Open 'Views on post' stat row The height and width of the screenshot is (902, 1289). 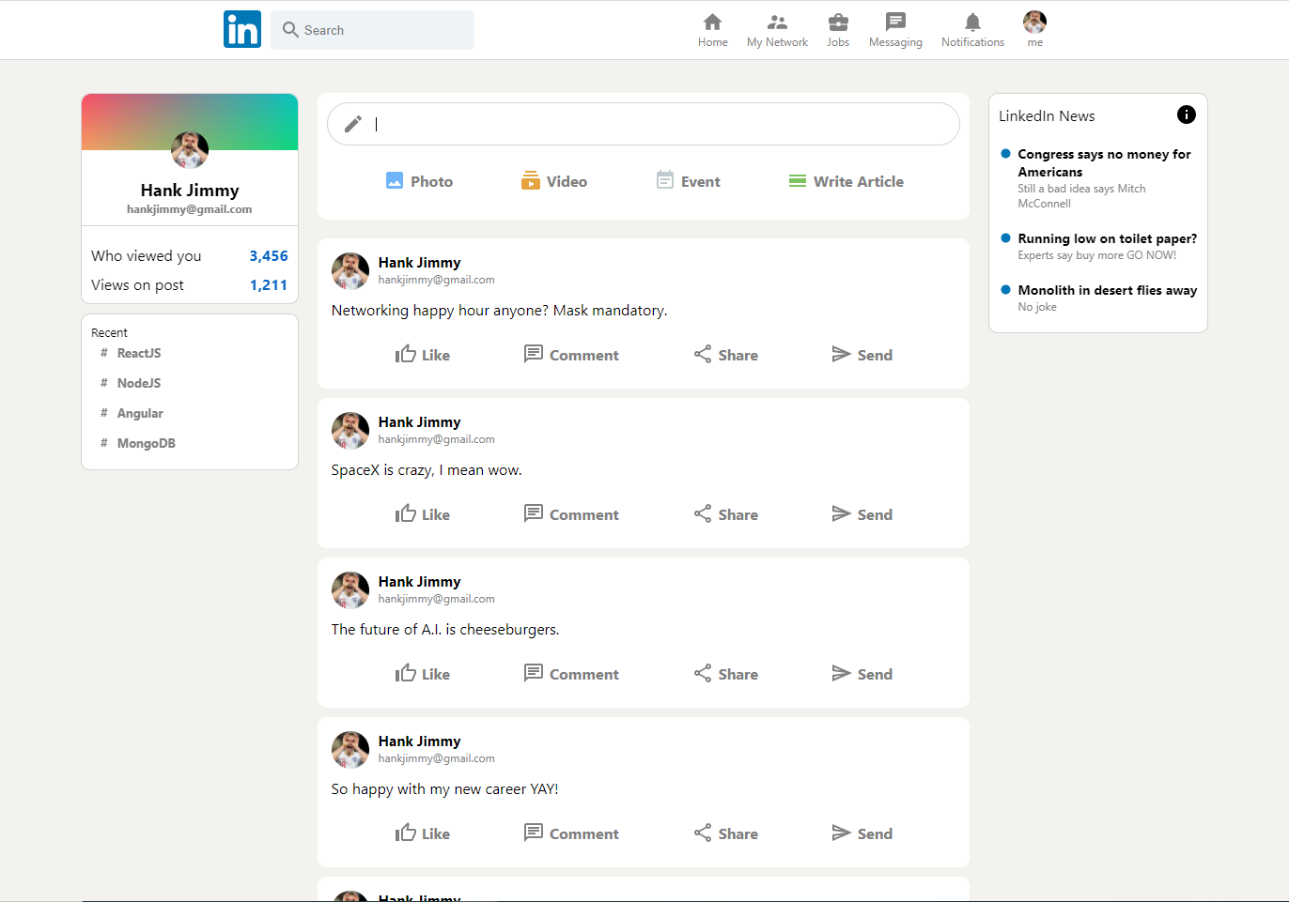tap(190, 284)
